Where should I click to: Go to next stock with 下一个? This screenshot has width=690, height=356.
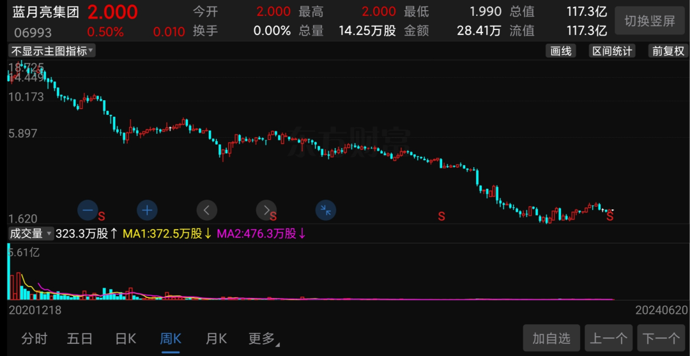point(661,338)
